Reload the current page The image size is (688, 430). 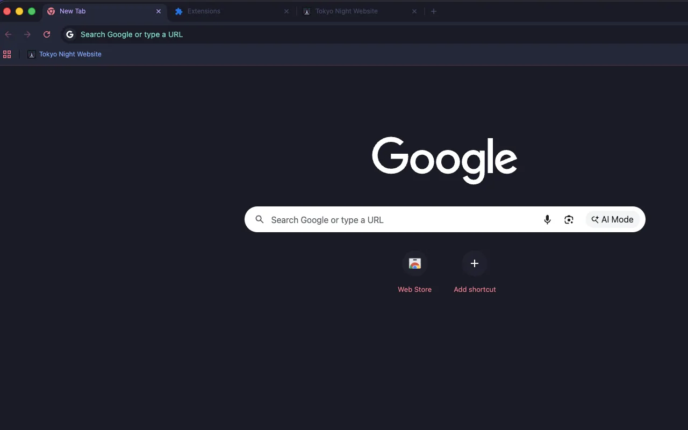click(x=47, y=34)
